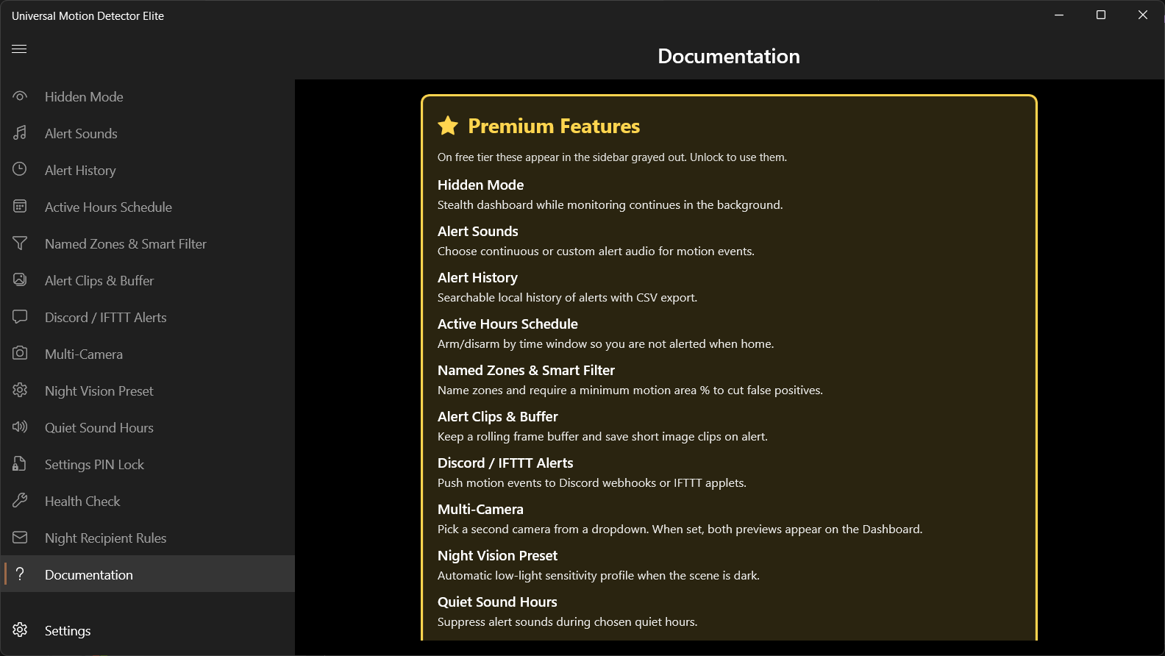Maximize the application window
Viewport: 1165px width, 656px height.
1101,15
